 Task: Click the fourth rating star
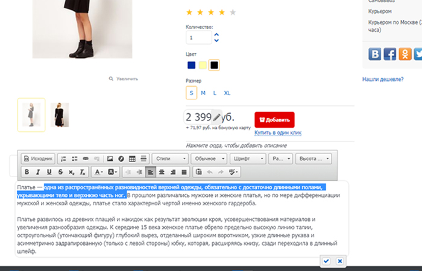click(222, 13)
